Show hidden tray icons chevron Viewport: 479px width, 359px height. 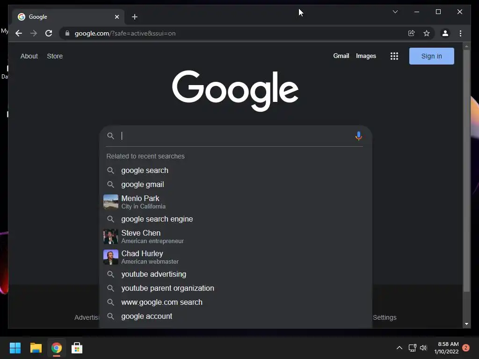399,348
